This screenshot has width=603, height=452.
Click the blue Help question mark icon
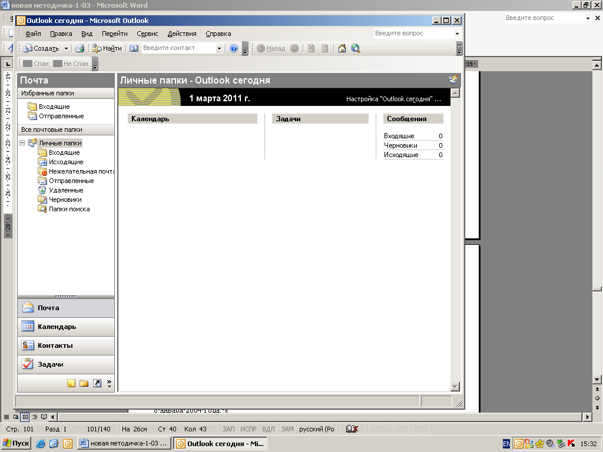point(234,48)
